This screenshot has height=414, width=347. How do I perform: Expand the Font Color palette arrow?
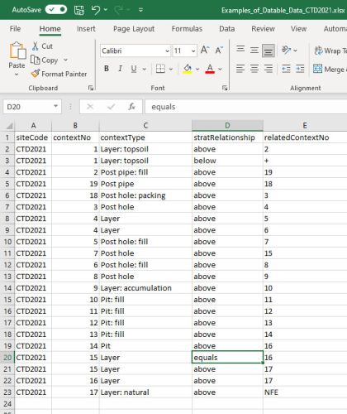point(220,69)
